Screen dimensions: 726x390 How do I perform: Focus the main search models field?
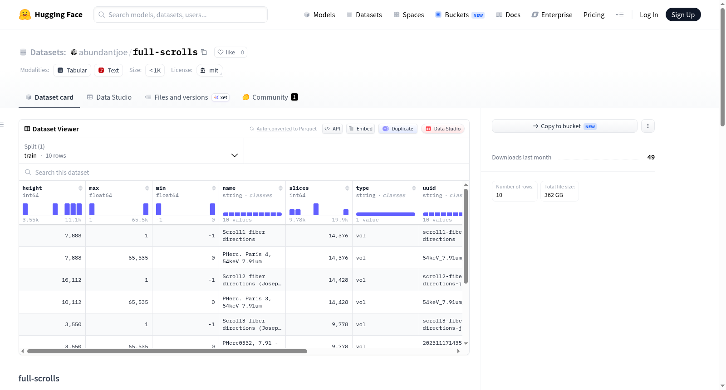181,14
